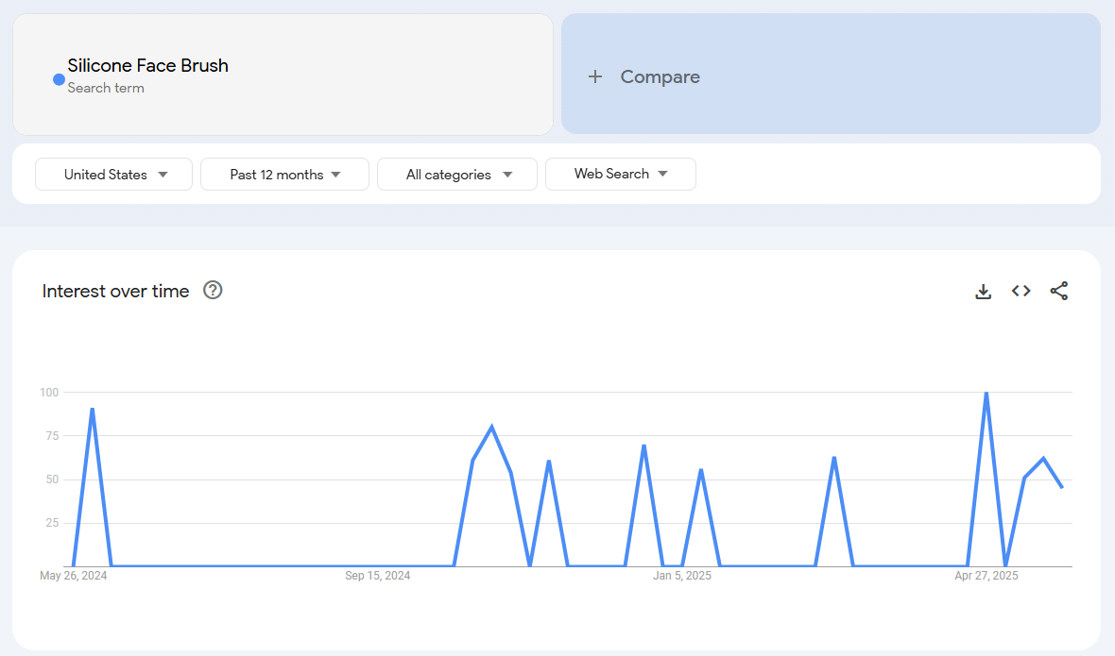This screenshot has height=656, width=1115.
Task: Click the first chart peak near June 2024
Action: 92,409
